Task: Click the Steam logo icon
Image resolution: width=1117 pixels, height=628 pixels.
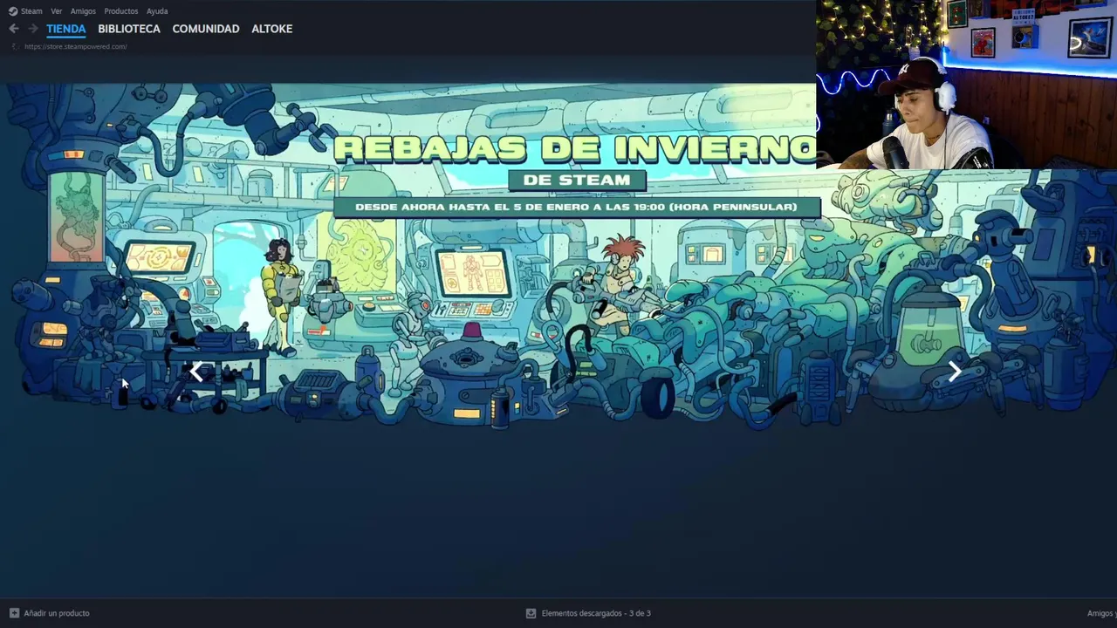Action: [13, 11]
